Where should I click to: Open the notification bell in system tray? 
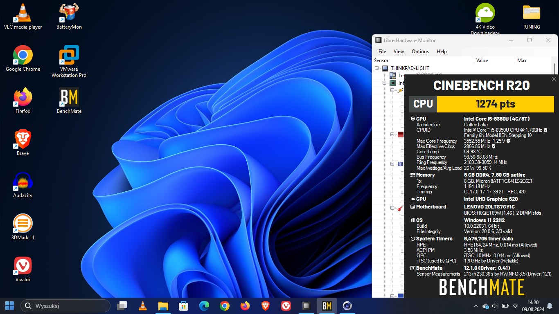(550, 306)
